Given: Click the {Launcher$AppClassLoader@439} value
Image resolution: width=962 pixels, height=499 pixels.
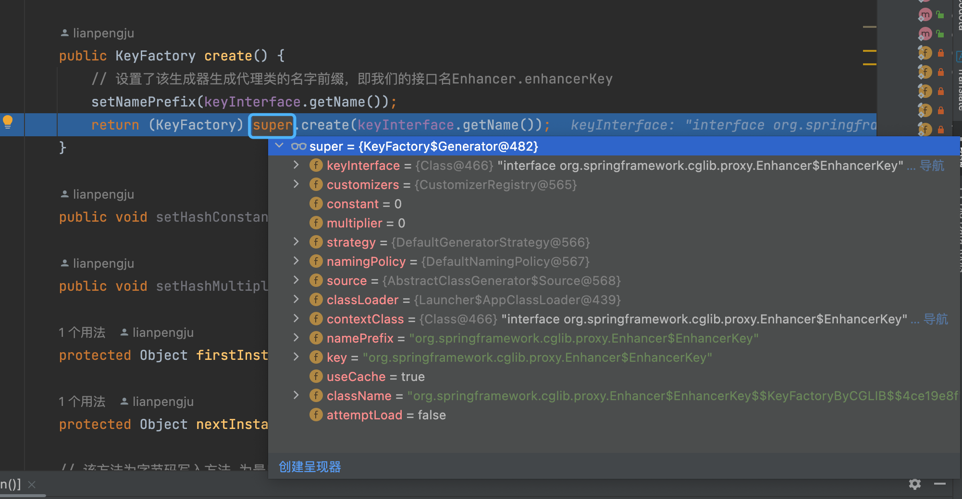Looking at the screenshot, I should [518, 300].
